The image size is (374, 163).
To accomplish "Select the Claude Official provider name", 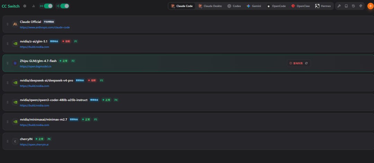I will coord(30,22).
